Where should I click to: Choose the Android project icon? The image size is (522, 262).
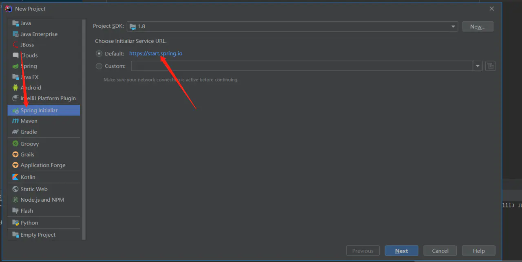15,88
